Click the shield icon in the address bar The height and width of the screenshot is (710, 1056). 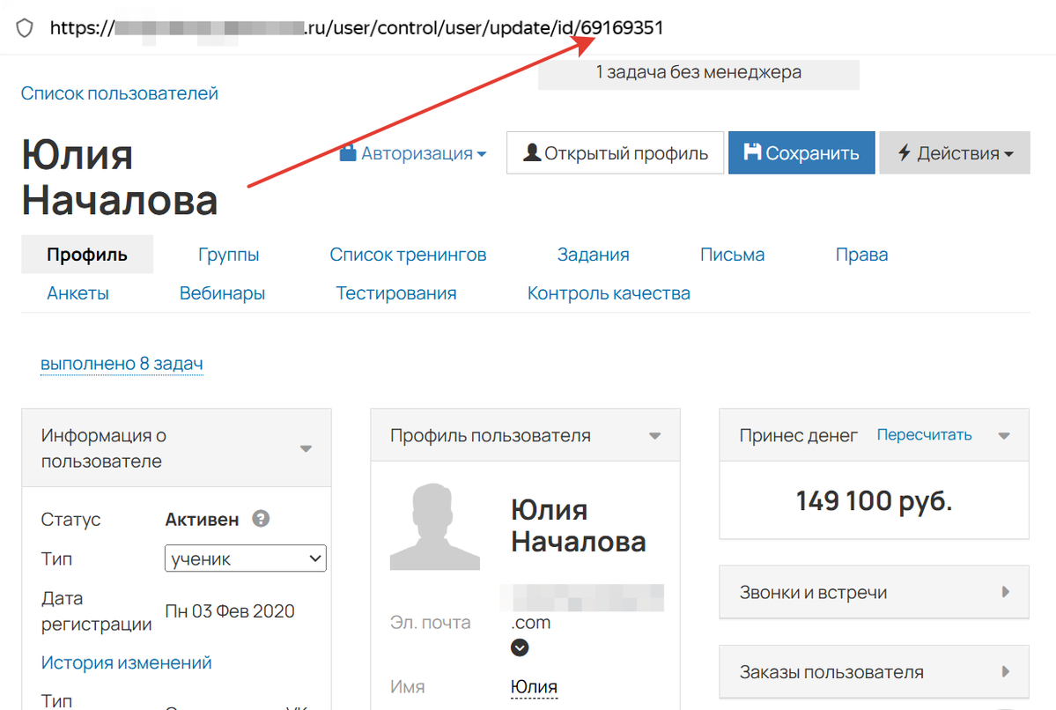click(24, 27)
